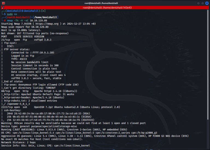Click the window title root@denizhalil text

click(105, 3)
